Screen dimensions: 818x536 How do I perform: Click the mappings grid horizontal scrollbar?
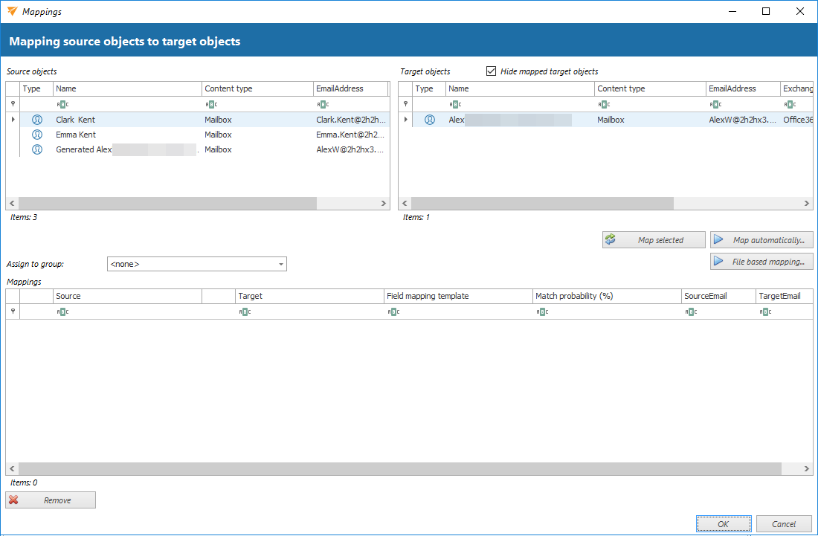click(x=400, y=469)
